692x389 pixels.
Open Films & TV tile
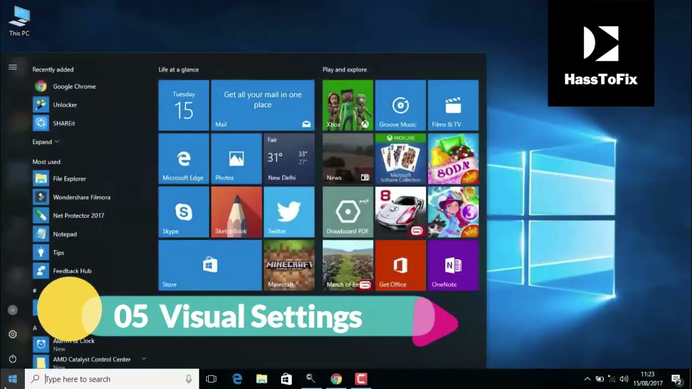click(x=453, y=105)
